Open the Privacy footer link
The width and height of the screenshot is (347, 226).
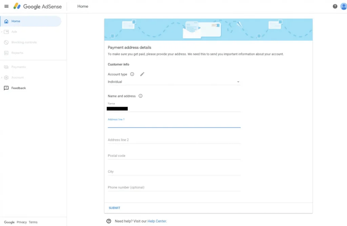(22, 222)
